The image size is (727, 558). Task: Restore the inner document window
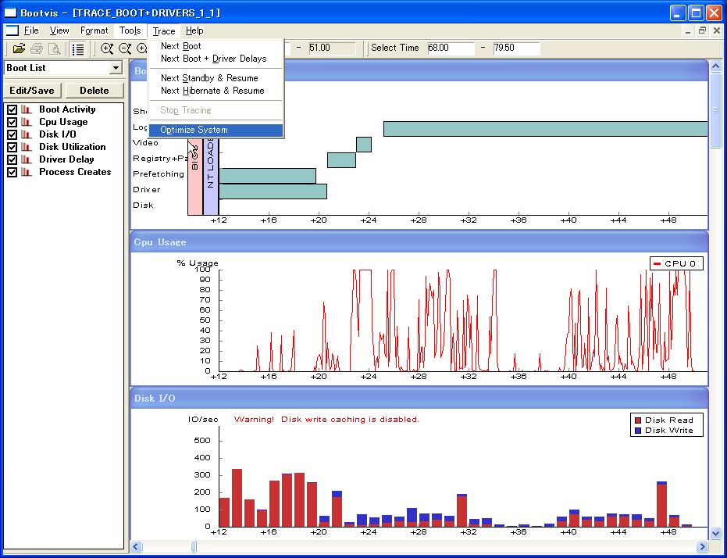pos(702,31)
